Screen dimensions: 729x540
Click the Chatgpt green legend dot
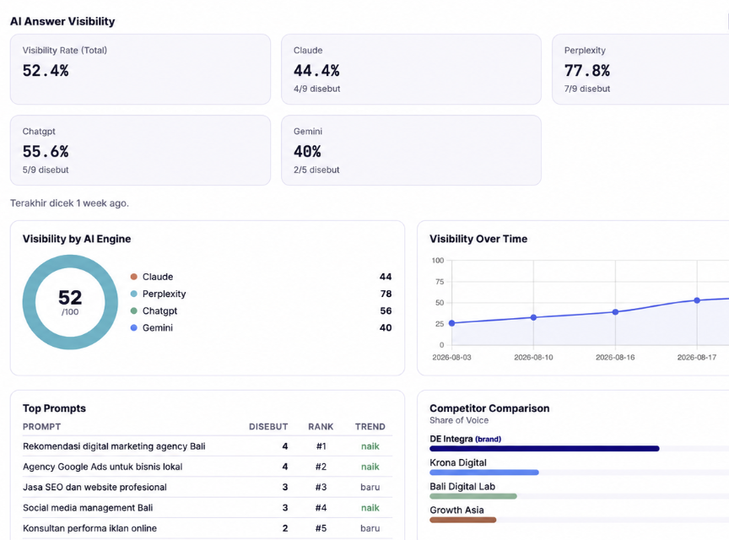click(x=134, y=310)
